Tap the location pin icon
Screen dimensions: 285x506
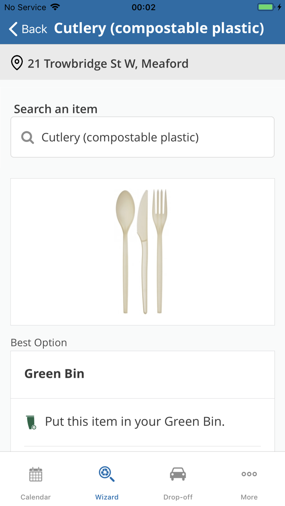17,63
